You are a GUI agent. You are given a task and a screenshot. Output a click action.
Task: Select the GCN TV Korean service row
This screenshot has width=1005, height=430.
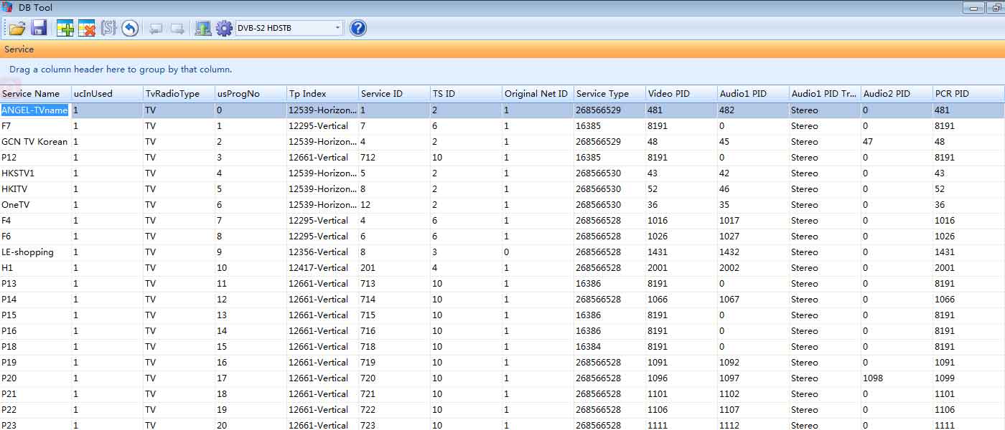point(34,142)
